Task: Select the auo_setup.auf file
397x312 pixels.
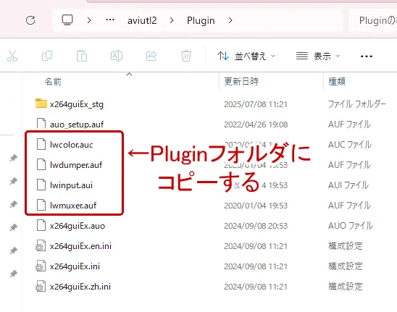Action: (x=77, y=125)
